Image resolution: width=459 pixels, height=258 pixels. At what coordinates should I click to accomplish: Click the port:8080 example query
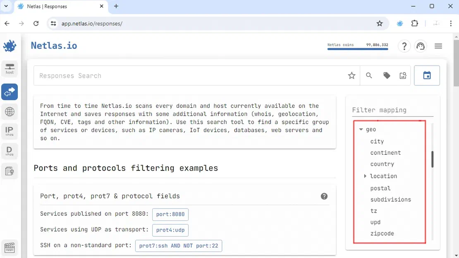tap(170, 214)
